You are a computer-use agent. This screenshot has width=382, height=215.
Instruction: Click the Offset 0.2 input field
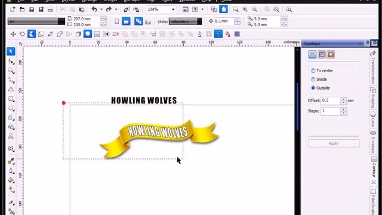[330, 100]
